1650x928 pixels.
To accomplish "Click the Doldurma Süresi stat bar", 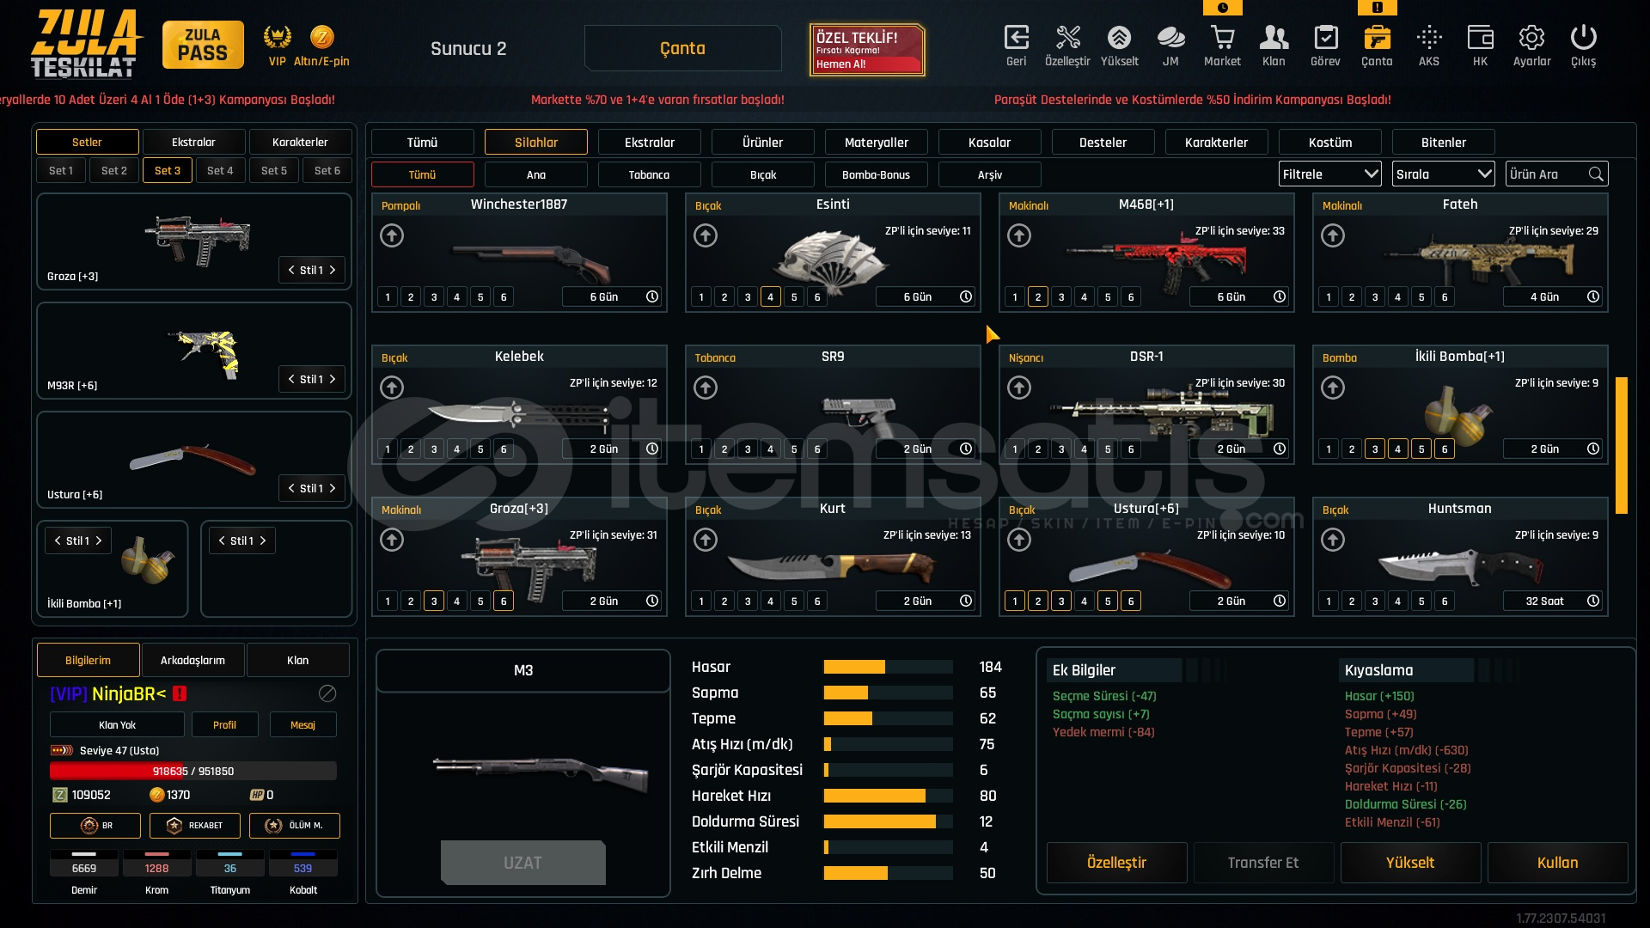I will (x=888, y=821).
